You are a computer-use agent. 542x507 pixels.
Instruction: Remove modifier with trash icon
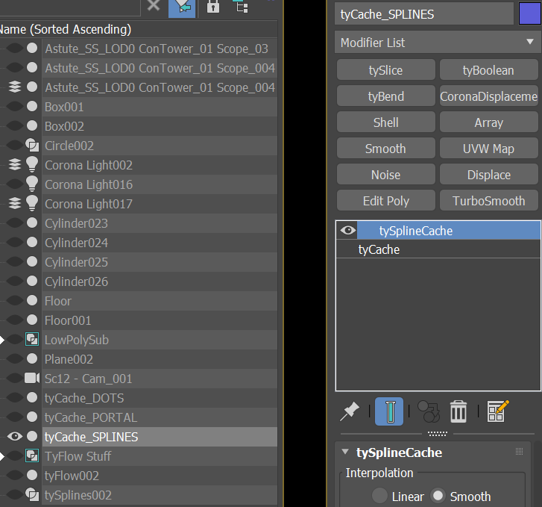click(459, 411)
